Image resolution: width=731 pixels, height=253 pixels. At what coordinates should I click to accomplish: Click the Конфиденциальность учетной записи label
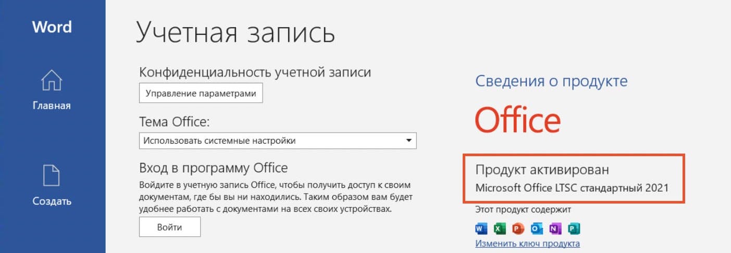coord(255,72)
